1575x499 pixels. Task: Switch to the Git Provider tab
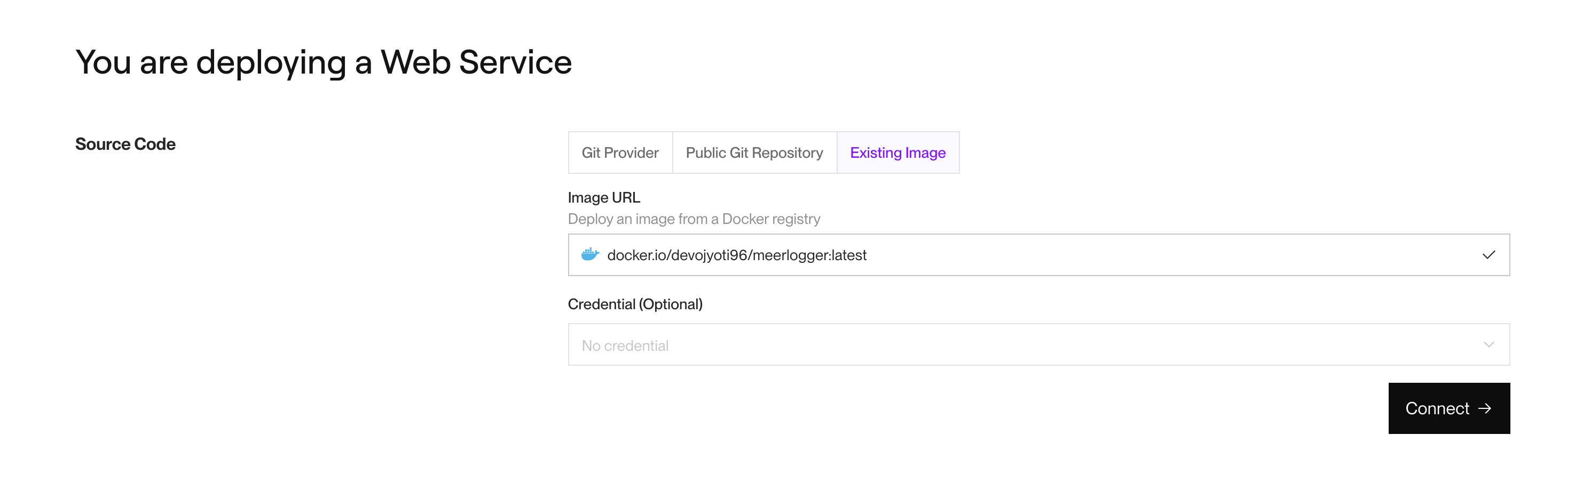[x=620, y=152]
